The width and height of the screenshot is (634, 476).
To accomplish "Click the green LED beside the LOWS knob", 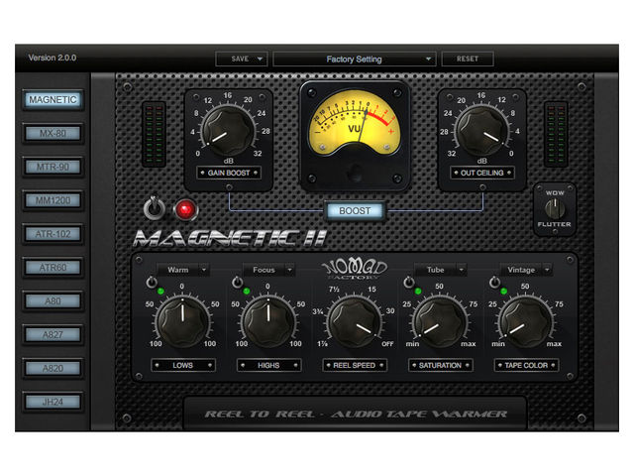I will [x=160, y=291].
